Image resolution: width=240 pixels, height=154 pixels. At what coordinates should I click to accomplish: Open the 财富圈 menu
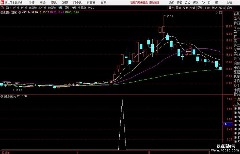coord(91,3)
